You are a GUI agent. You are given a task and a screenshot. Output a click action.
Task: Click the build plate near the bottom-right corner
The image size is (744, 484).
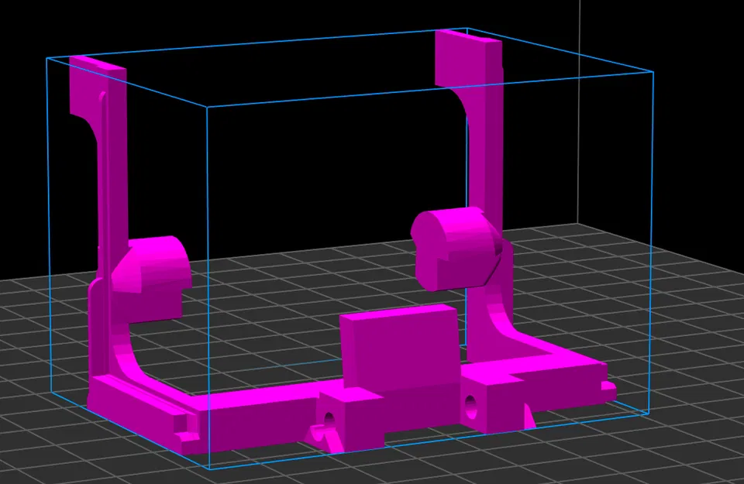(697, 457)
